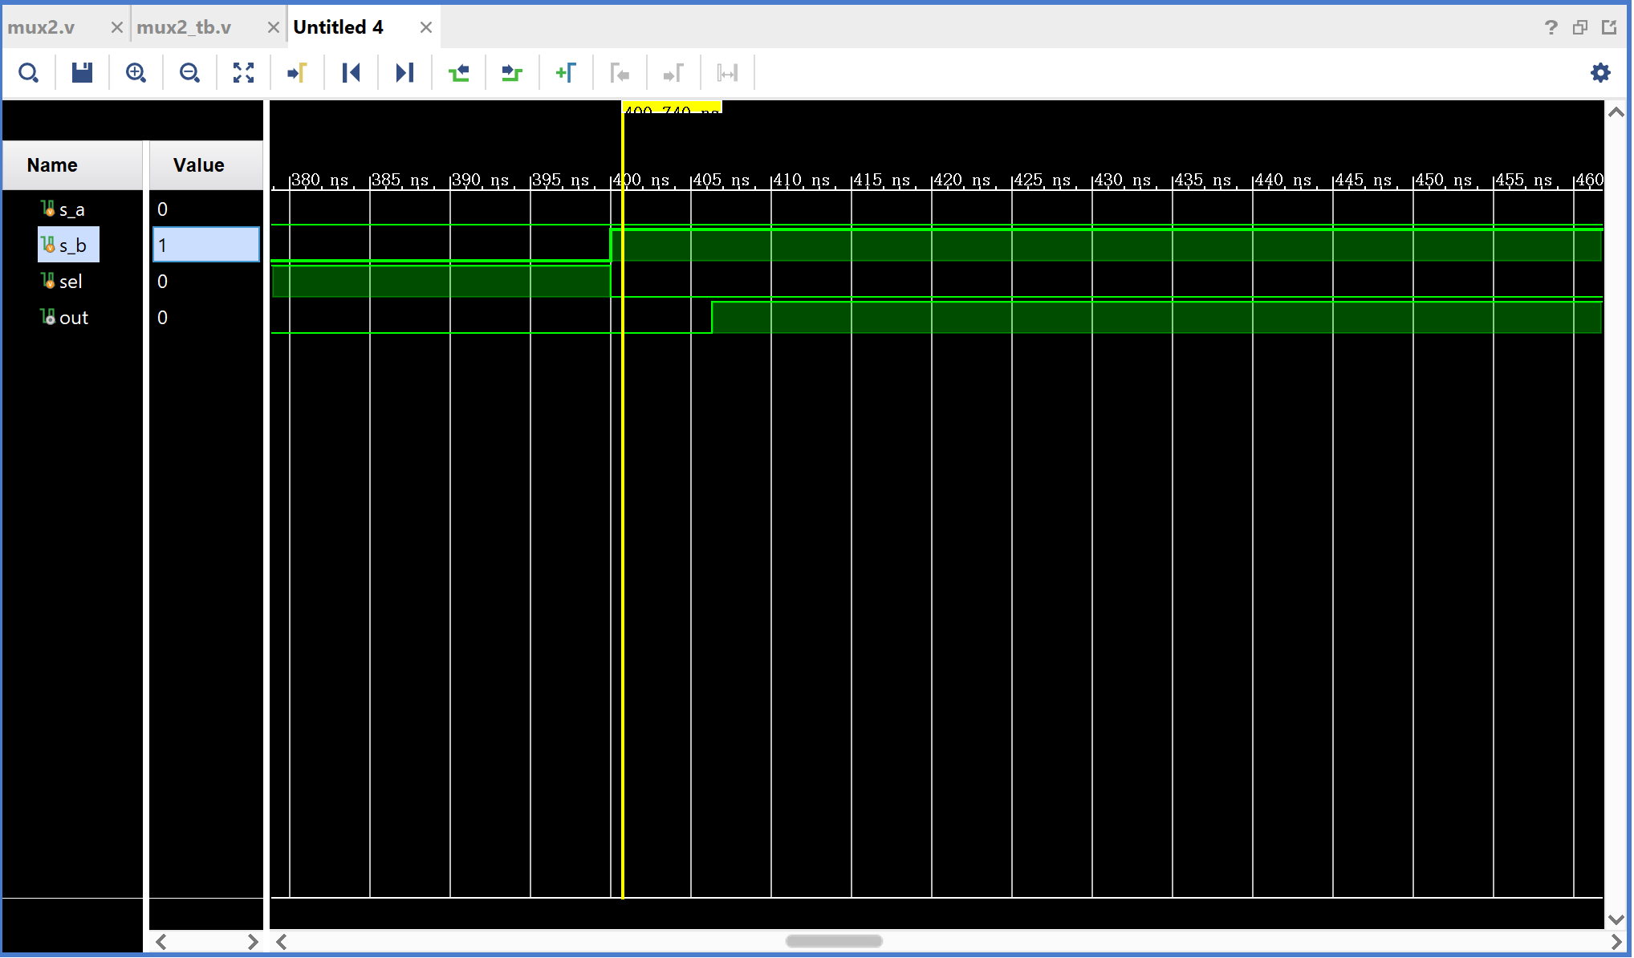Zoom out of the waveform
The height and width of the screenshot is (958, 1634).
point(189,73)
